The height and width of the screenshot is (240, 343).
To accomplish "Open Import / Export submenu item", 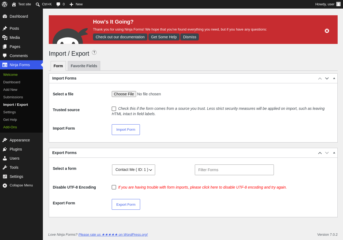I will click(16, 104).
